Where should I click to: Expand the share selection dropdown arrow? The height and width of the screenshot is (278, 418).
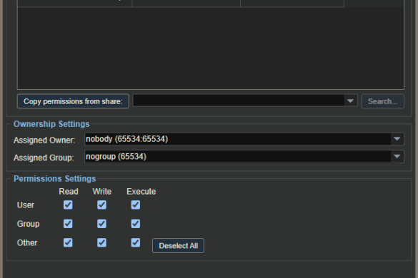tap(350, 101)
